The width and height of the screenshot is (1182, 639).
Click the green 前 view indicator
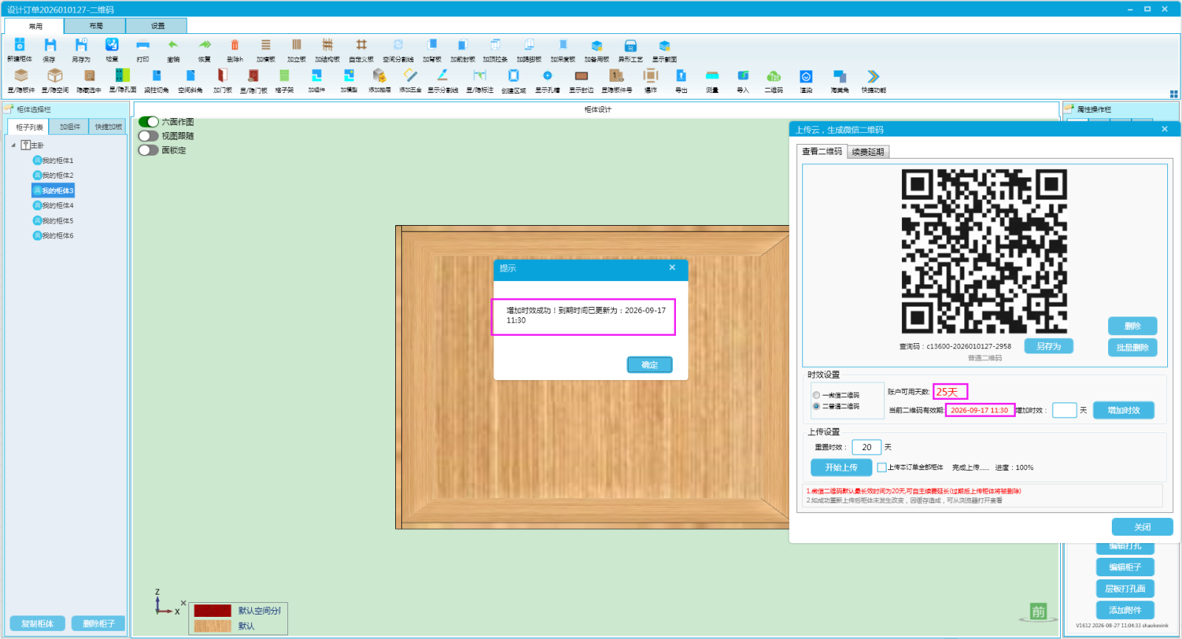[1039, 612]
